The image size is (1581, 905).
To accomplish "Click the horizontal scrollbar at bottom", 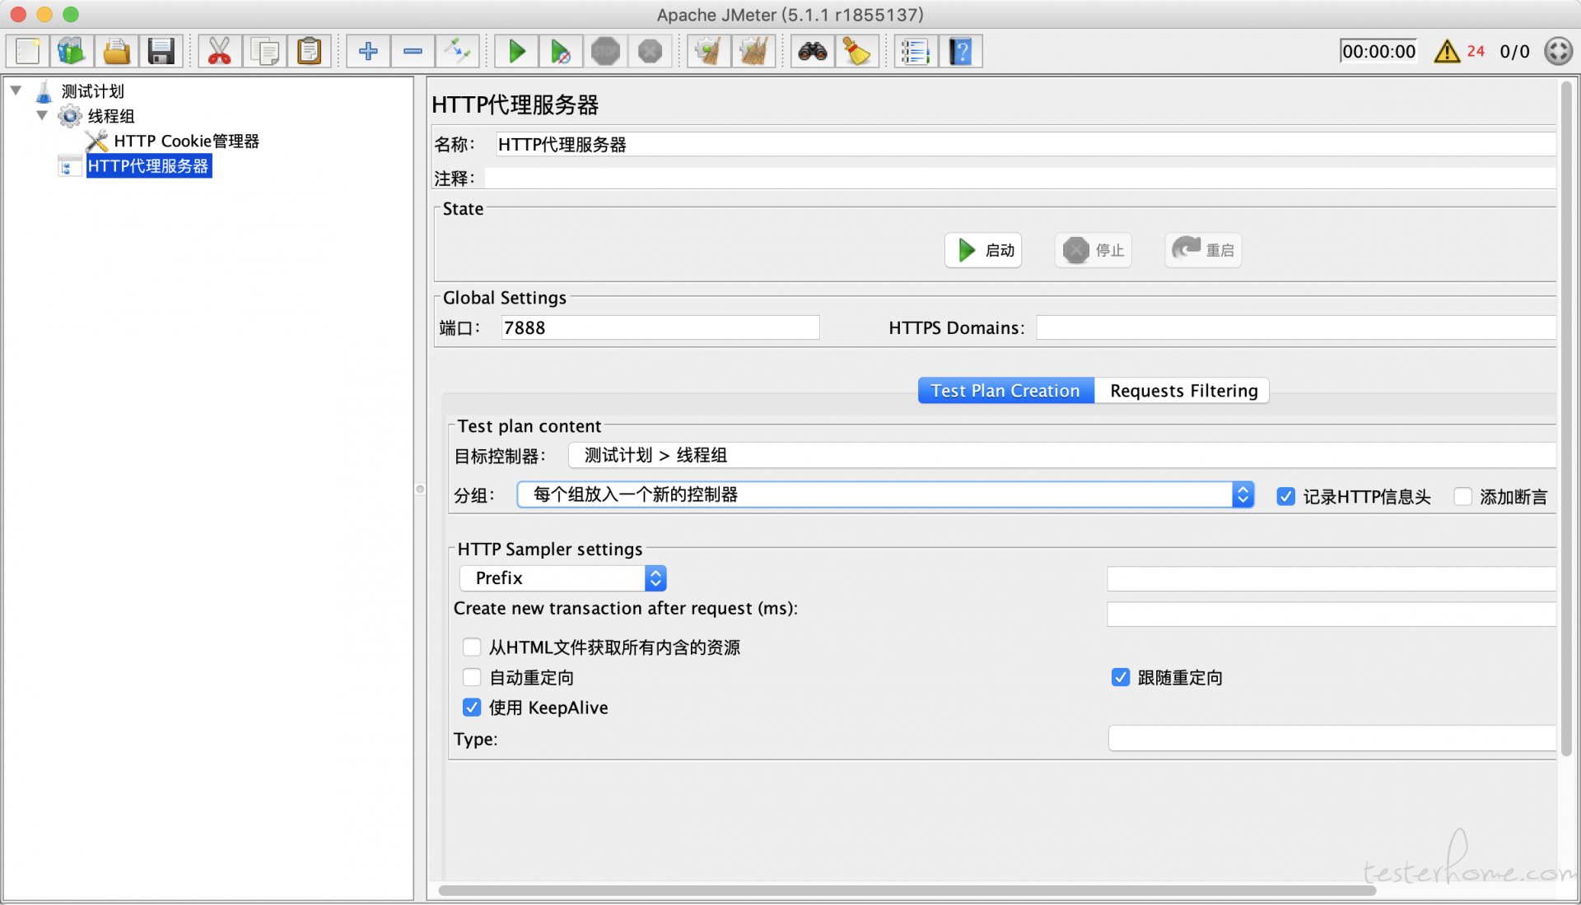I will (907, 890).
